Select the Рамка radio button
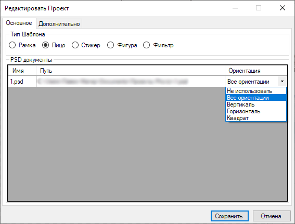The image size is (295, 224). (x=22, y=45)
